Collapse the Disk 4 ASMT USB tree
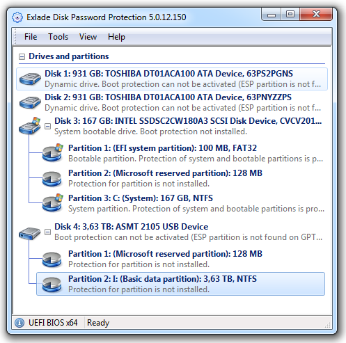This screenshot has width=346, height=343. tap(47, 232)
